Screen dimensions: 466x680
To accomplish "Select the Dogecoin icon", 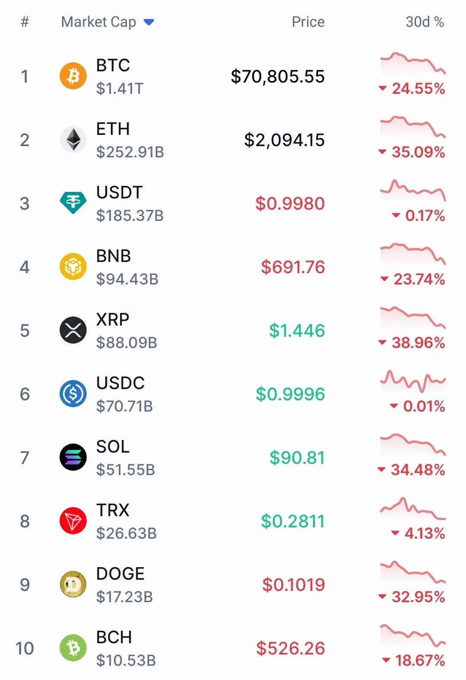I will [73, 584].
